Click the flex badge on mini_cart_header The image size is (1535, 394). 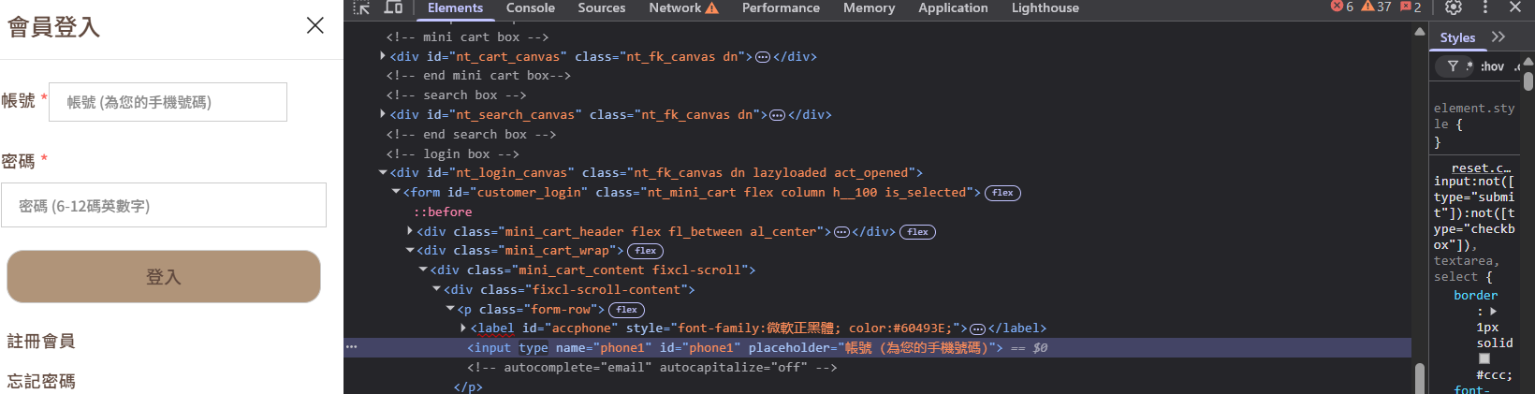click(917, 232)
